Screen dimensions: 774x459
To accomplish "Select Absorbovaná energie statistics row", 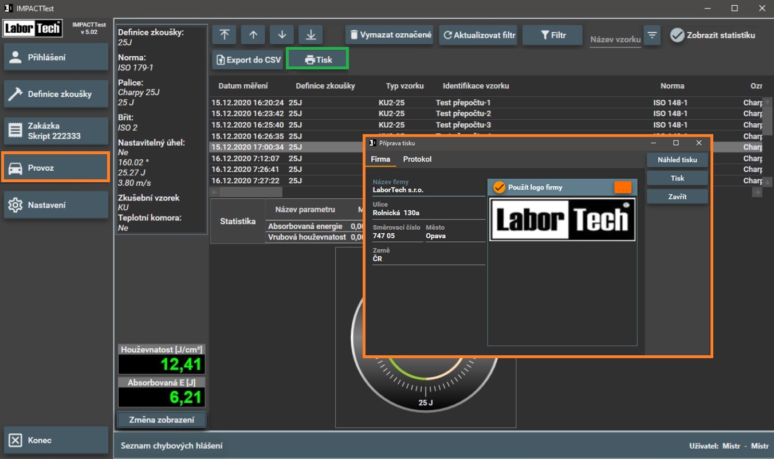I will (x=315, y=226).
